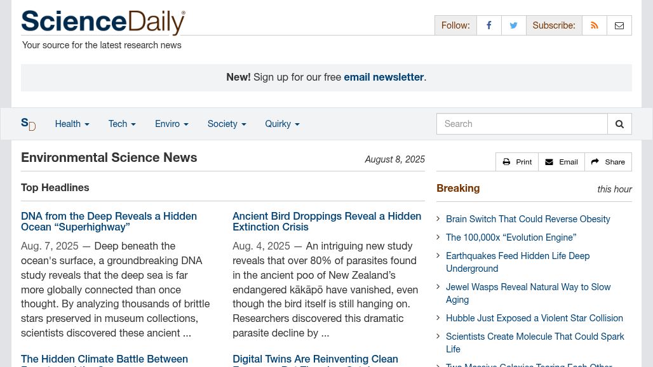Expand the Health dropdown menu
The width and height of the screenshot is (653, 367).
coord(72,124)
